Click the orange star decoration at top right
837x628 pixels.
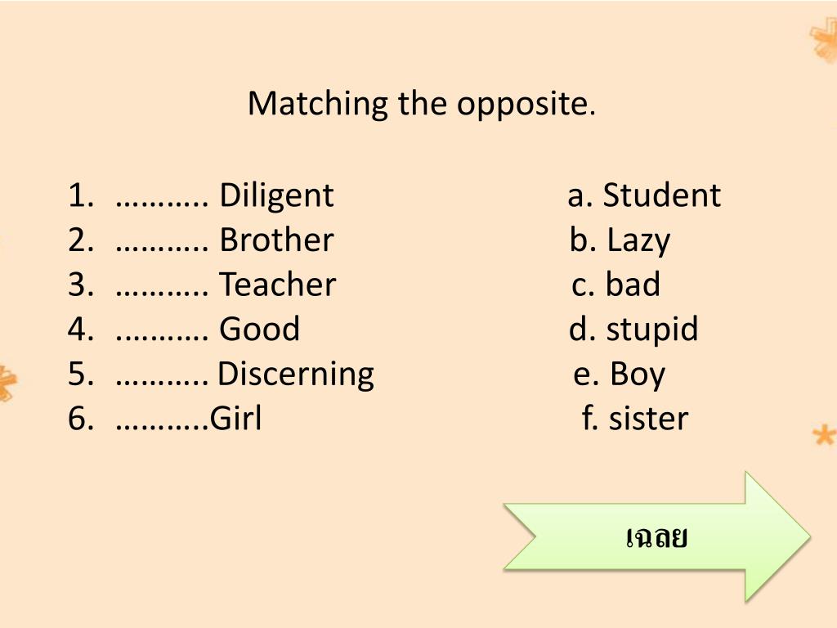(824, 39)
